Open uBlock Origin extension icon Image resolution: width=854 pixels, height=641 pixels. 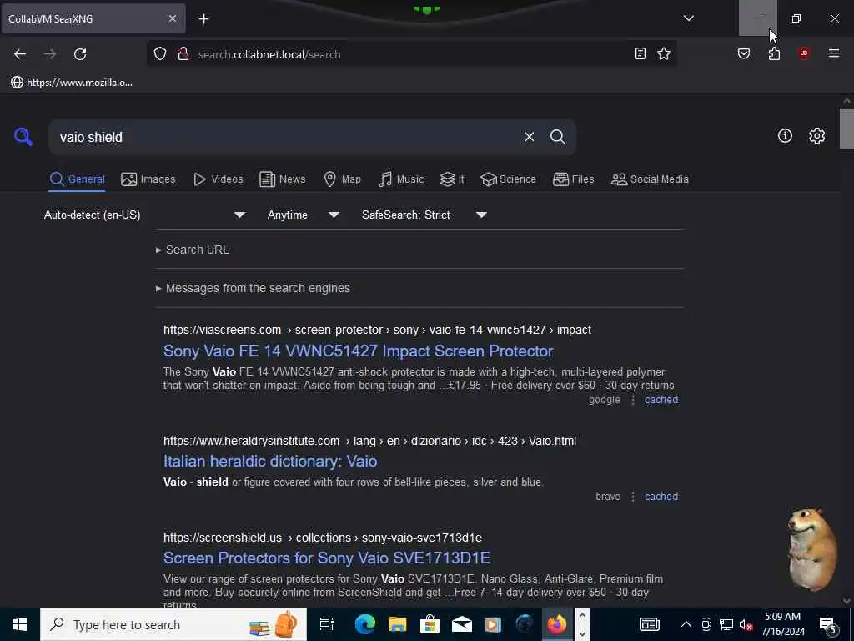[x=803, y=53]
